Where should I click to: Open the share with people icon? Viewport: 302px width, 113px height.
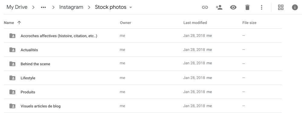219,7
